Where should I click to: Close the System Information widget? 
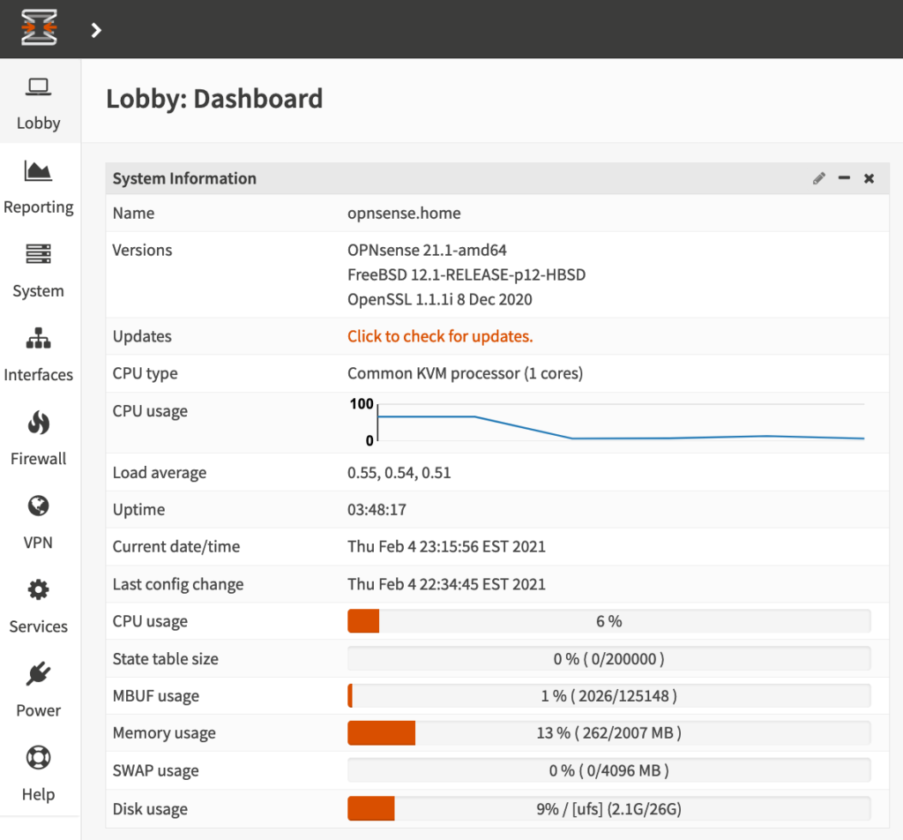[869, 178]
